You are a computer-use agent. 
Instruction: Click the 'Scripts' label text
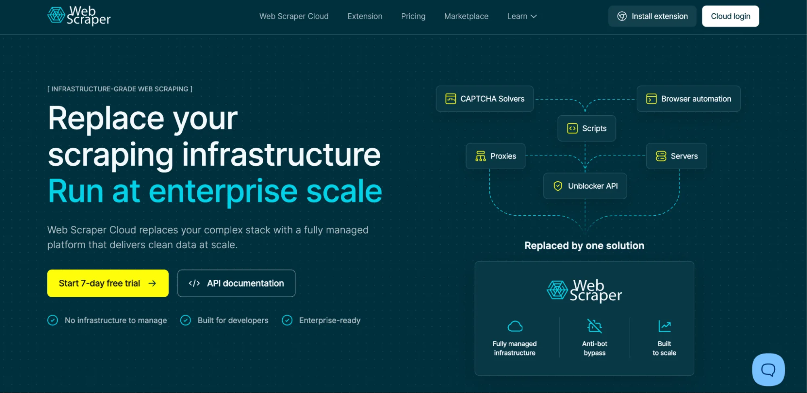[x=594, y=128]
